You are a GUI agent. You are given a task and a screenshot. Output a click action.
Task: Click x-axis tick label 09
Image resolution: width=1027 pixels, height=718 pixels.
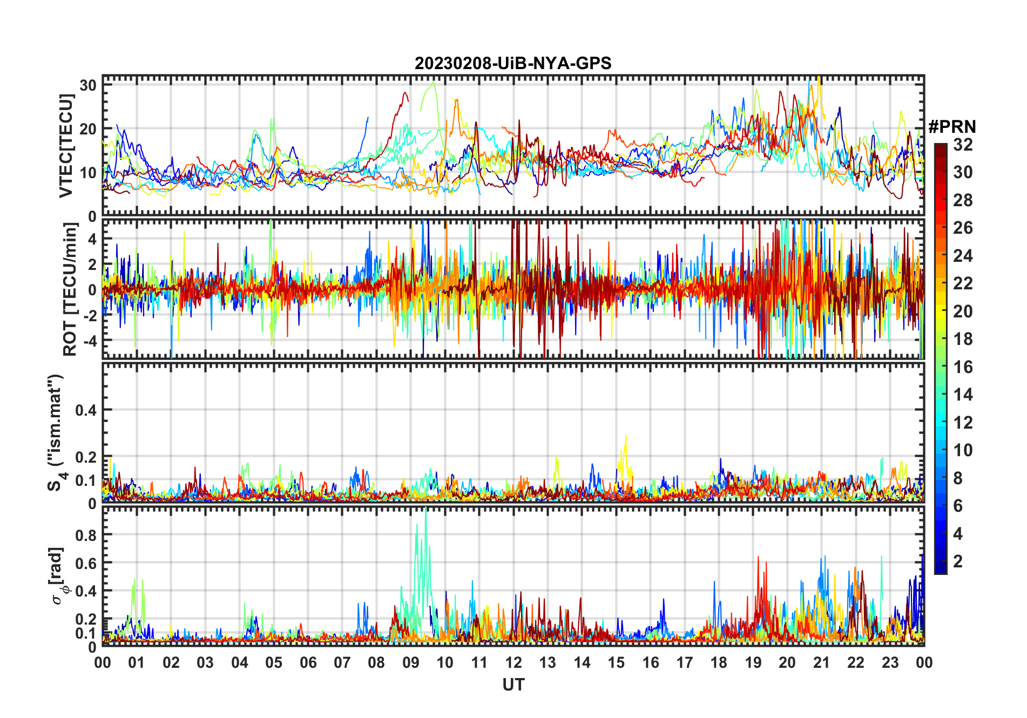click(x=411, y=662)
